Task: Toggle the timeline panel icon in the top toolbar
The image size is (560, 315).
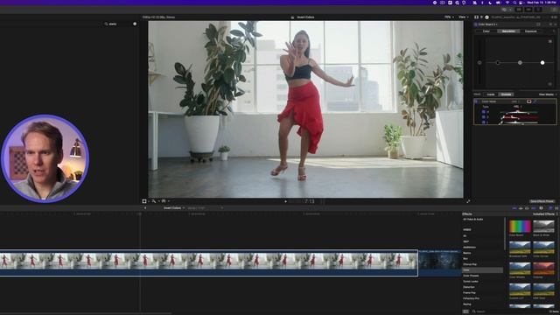Action: [x=528, y=10]
